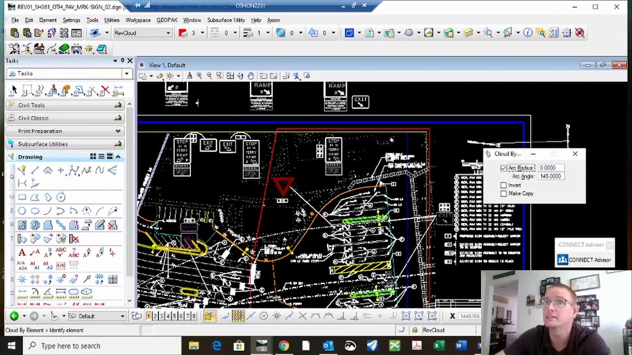The height and width of the screenshot is (355, 632).
Task: Click the Update View brush icon
Action: click(190, 75)
